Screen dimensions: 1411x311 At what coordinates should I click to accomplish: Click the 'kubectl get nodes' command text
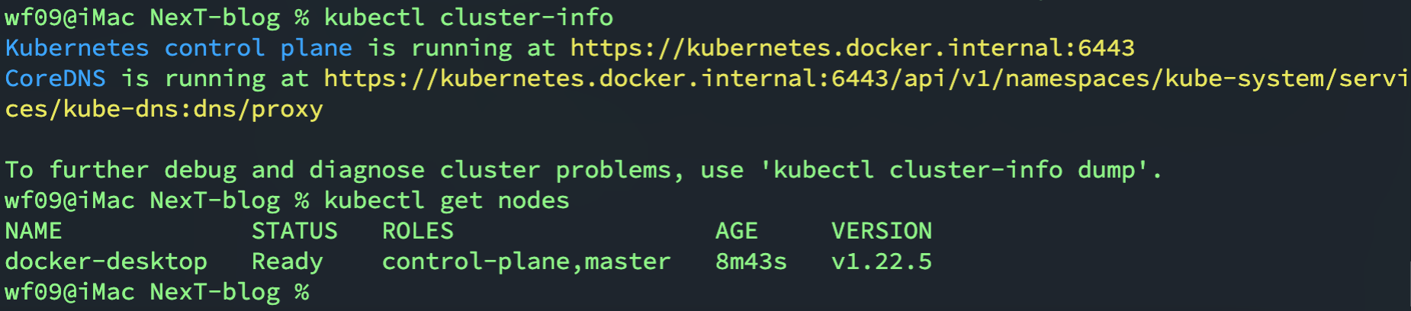coord(446,200)
